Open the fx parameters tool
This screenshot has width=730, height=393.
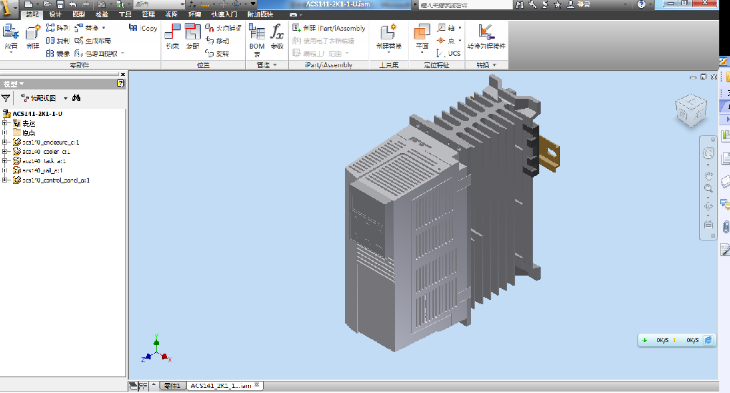277,37
